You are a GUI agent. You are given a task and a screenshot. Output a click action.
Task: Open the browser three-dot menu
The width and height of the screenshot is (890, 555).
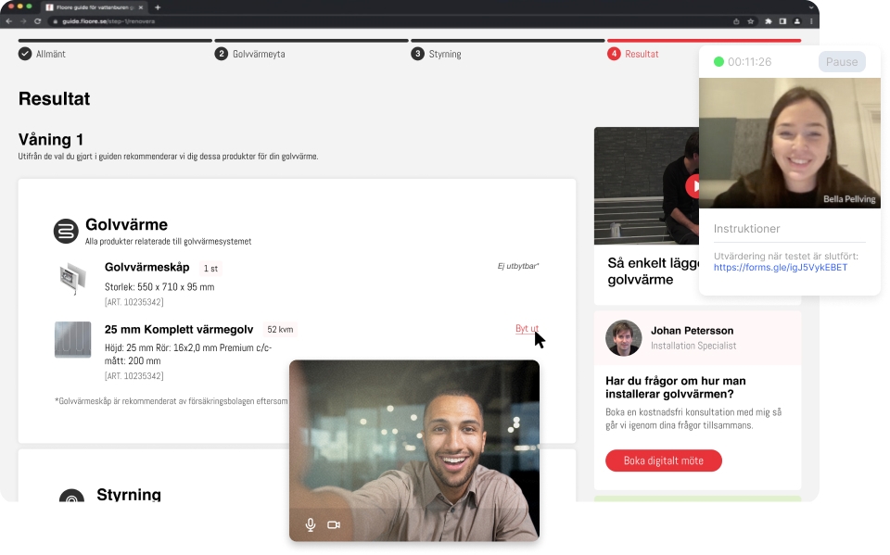pos(811,21)
